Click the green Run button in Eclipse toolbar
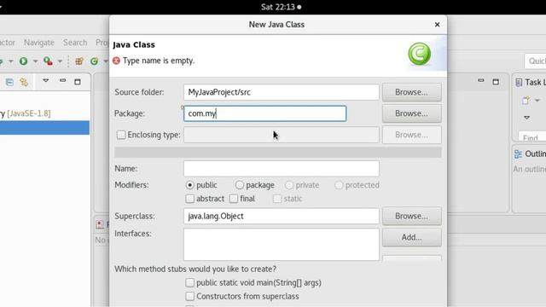The height and width of the screenshot is (307, 546). (23, 61)
